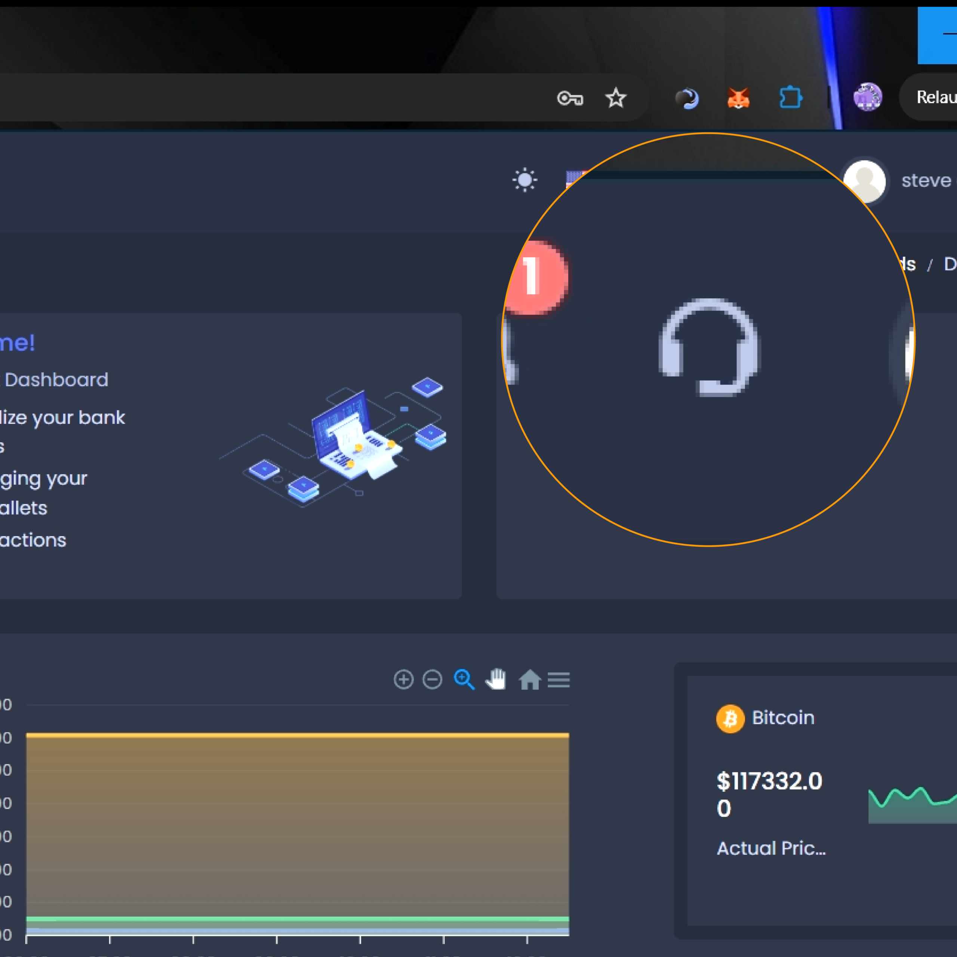Open the Extensions puzzle piece menu

[791, 97]
